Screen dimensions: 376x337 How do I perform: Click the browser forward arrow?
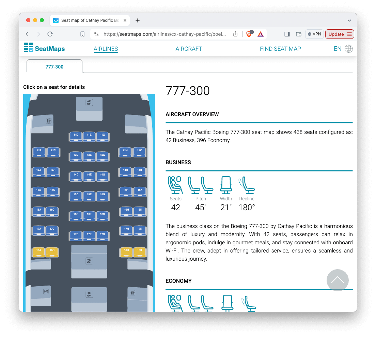38,34
